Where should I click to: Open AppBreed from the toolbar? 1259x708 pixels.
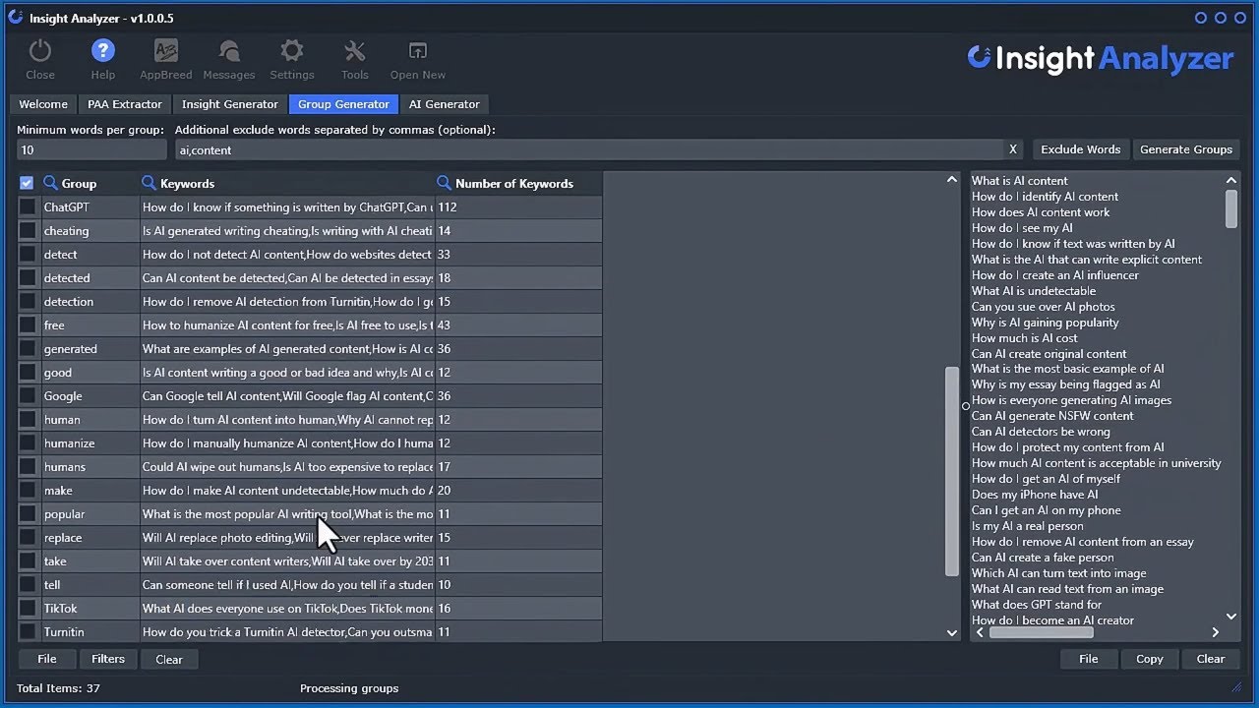coord(165,60)
